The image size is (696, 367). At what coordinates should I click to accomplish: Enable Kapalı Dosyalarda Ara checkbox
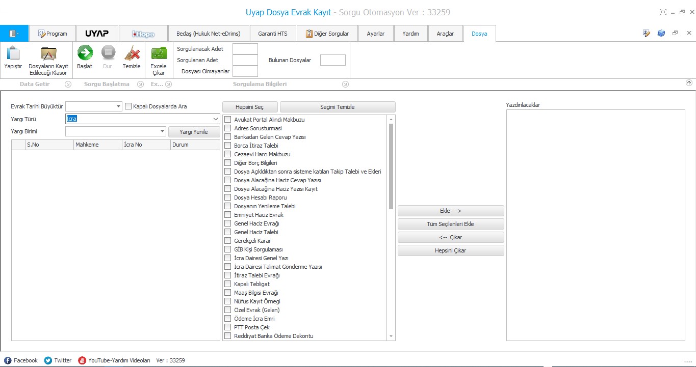[128, 106]
